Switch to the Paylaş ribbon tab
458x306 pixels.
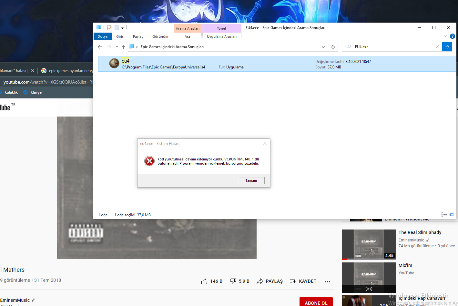(138, 36)
